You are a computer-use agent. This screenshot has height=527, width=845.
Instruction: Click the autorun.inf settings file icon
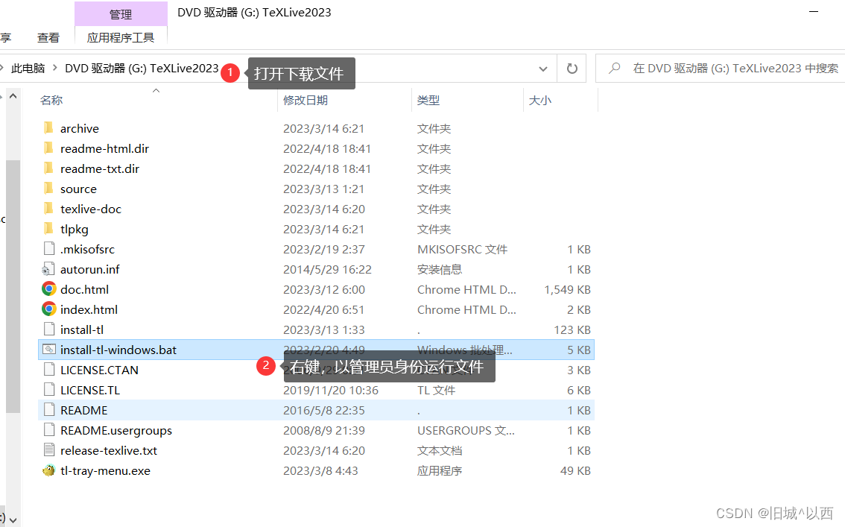[x=48, y=269]
